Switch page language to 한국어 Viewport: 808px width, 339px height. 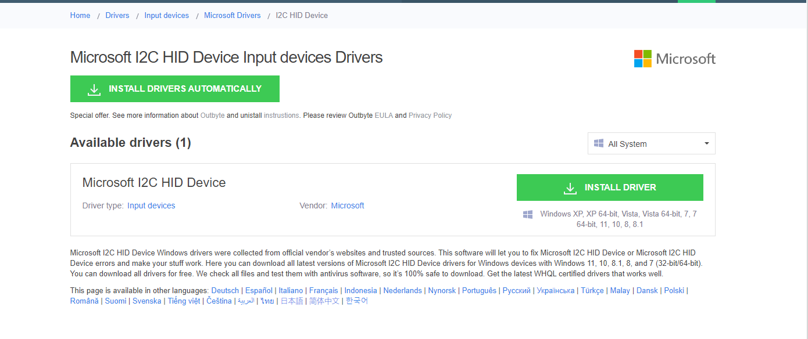pyautogui.click(x=357, y=301)
